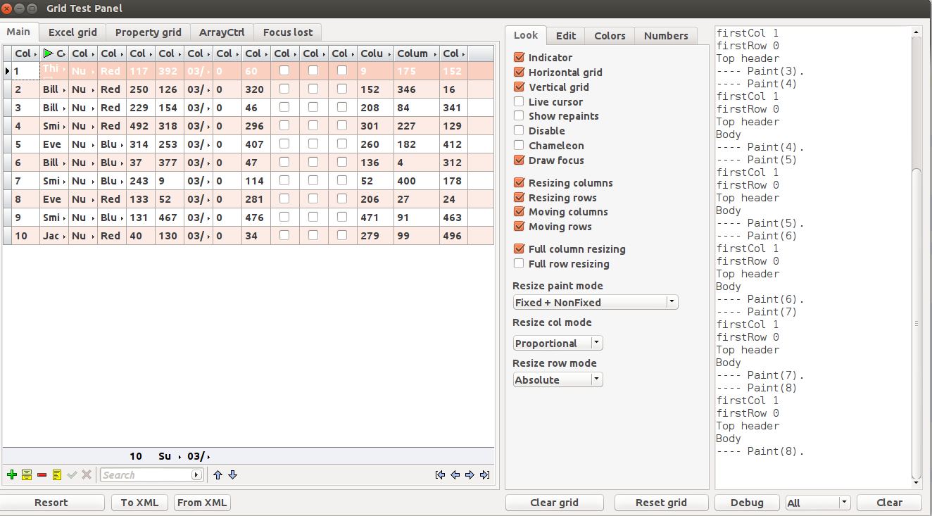Click the Reset grid button

tap(661, 503)
